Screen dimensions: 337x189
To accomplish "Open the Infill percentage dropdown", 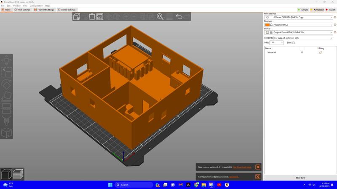I will pos(277,43).
